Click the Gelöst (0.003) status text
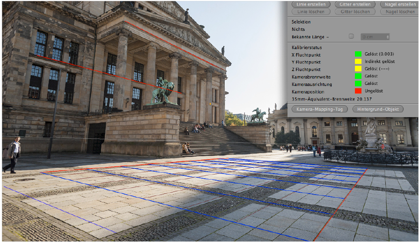The height and width of the screenshot is (244, 420). click(379, 54)
